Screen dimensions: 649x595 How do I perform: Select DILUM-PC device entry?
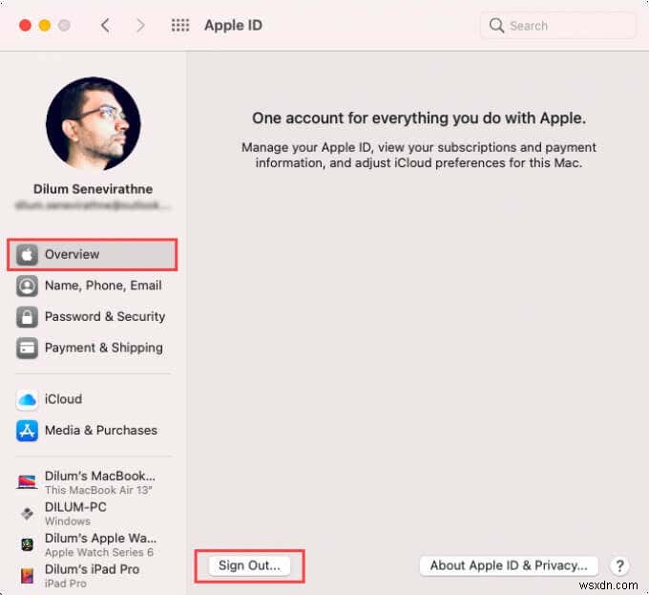[93, 514]
